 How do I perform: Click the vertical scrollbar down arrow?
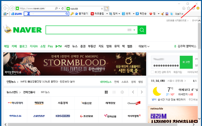pyautogui.click(x=199, y=119)
